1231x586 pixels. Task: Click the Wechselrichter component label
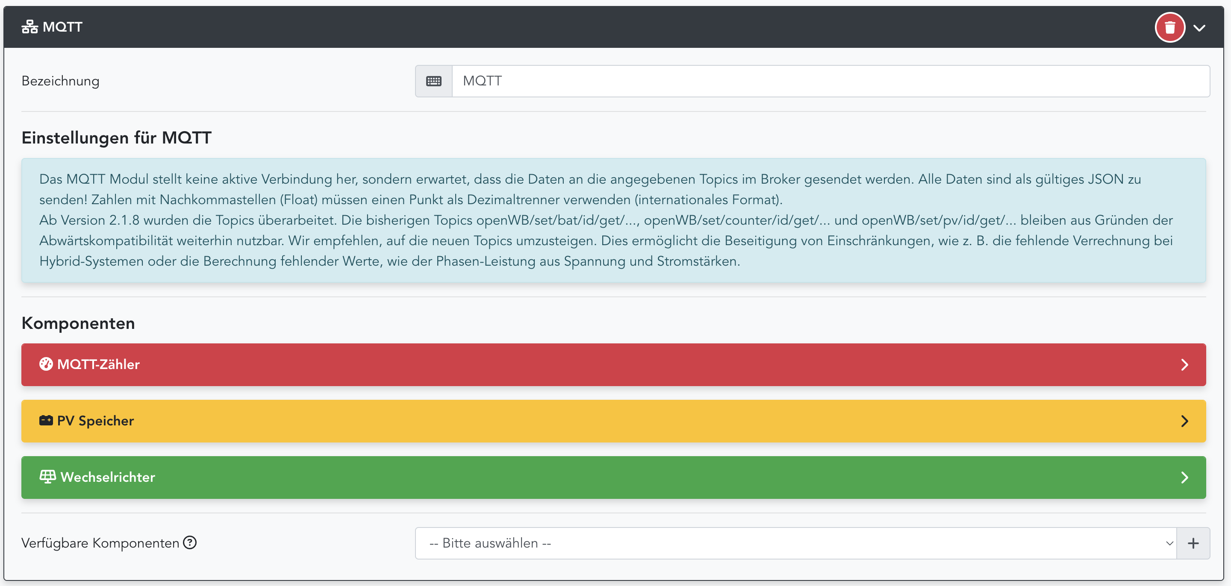coord(108,477)
